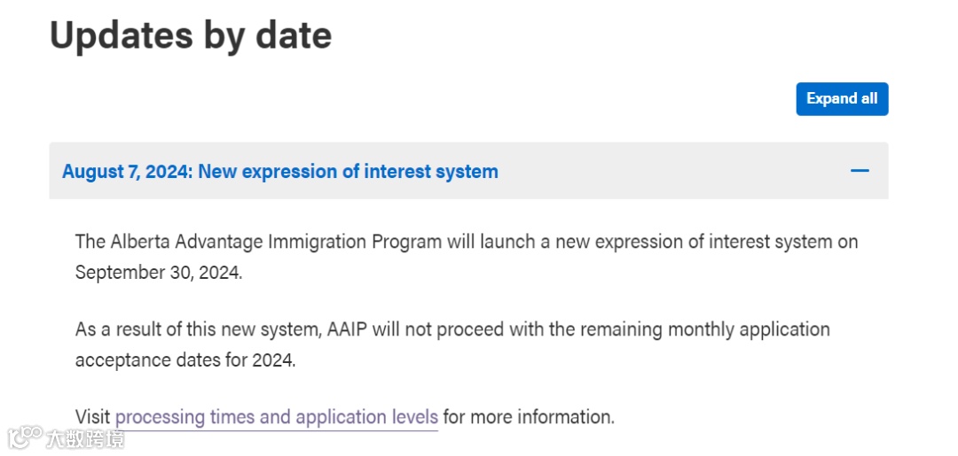Click the watermark logo icon at bottom-left
Image resolution: width=958 pixels, height=456 pixels.
coord(25,437)
